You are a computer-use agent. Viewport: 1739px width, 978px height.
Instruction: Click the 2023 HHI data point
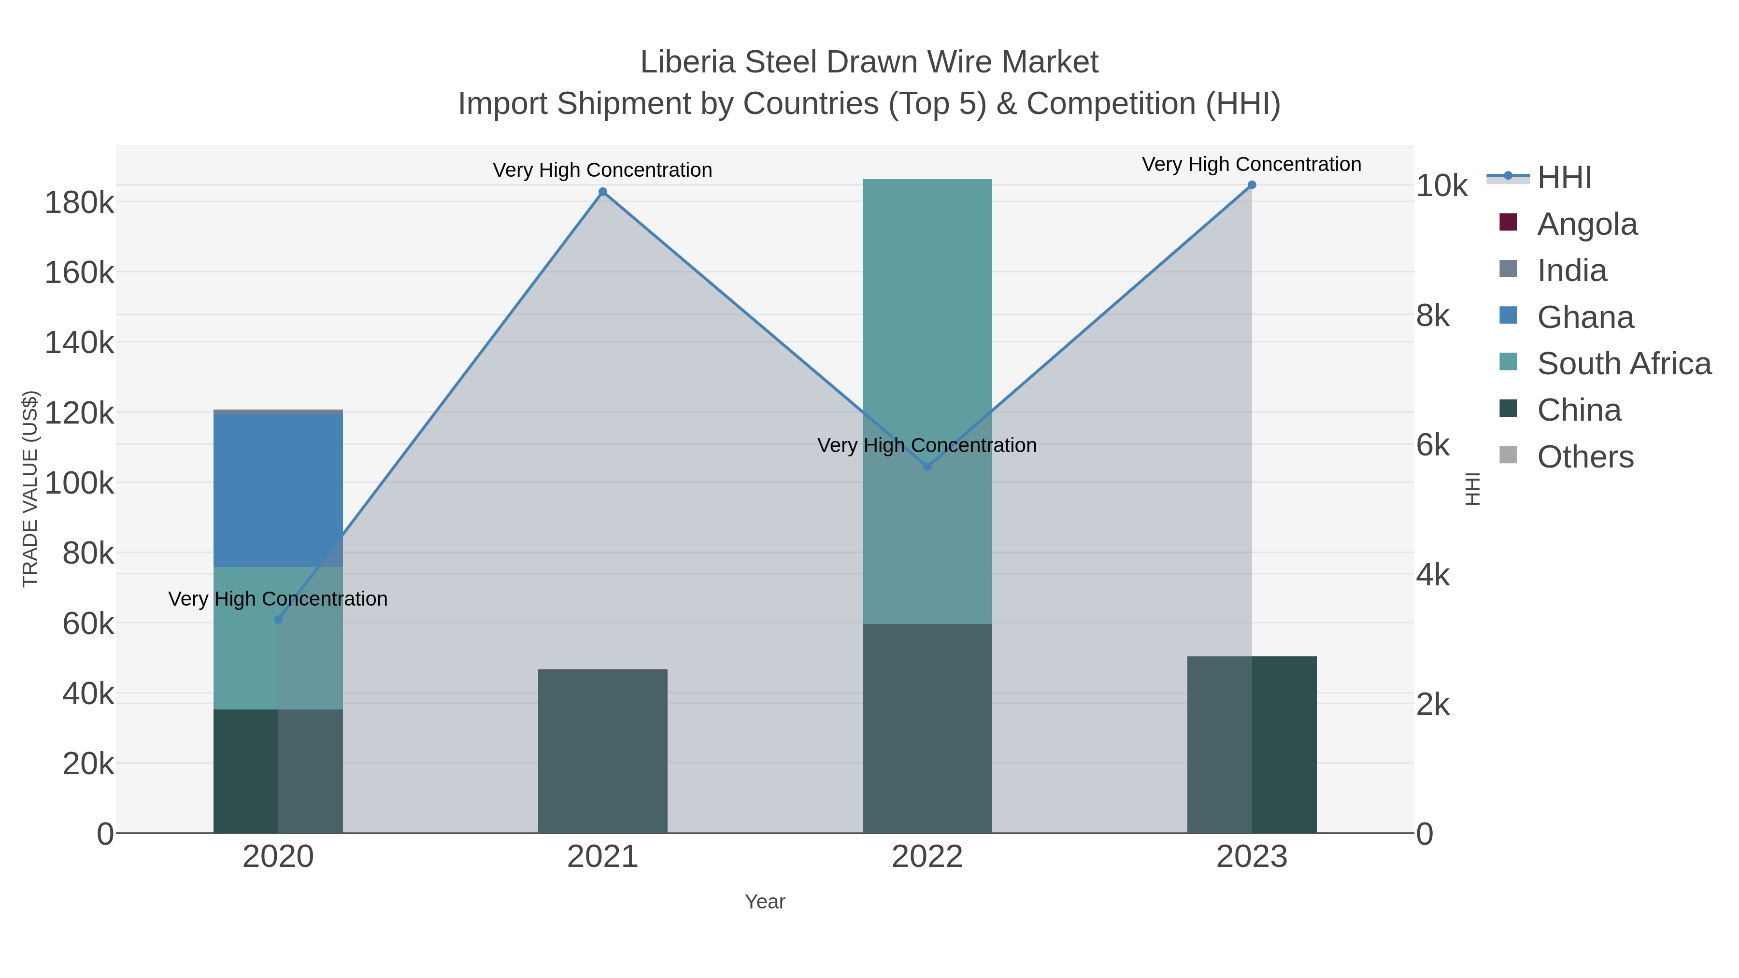1252,185
